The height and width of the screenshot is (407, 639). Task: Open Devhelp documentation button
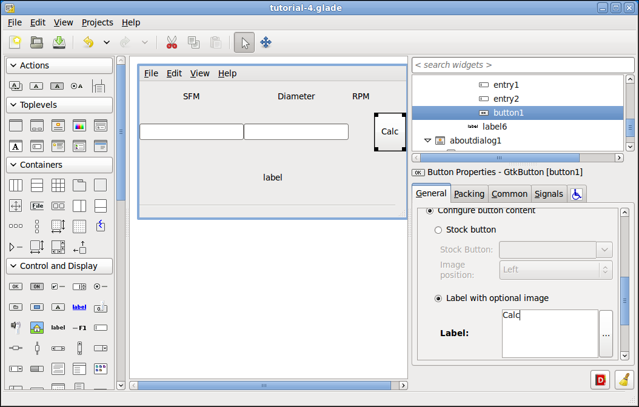click(600, 380)
